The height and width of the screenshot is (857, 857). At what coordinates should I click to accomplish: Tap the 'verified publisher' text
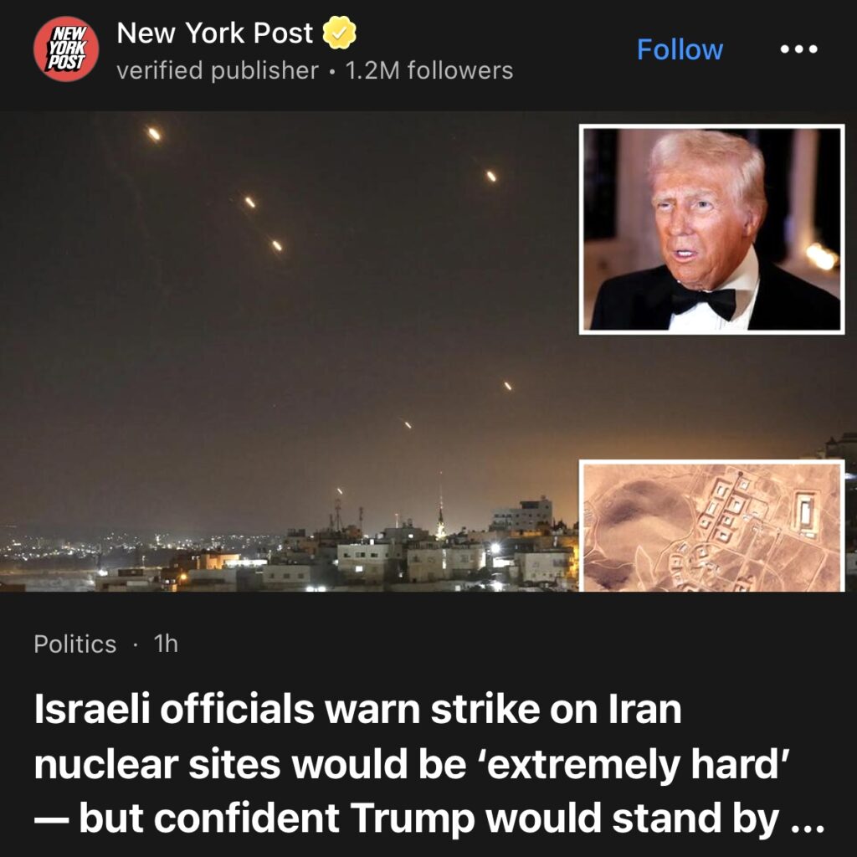[x=218, y=70]
